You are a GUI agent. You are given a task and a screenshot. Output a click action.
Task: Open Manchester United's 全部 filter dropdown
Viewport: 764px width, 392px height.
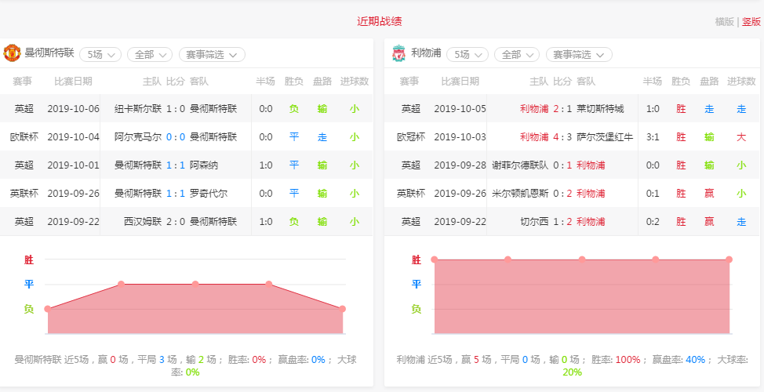pos(150,55)
